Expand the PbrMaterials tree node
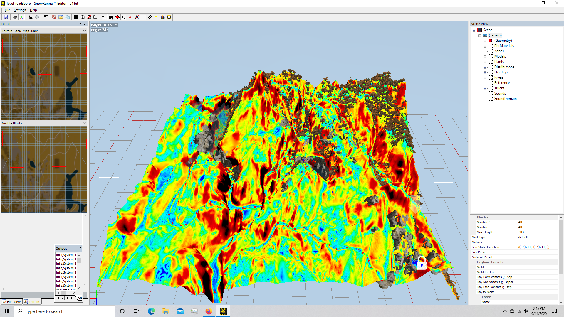564x317 pixels. (x=485, y=46)
